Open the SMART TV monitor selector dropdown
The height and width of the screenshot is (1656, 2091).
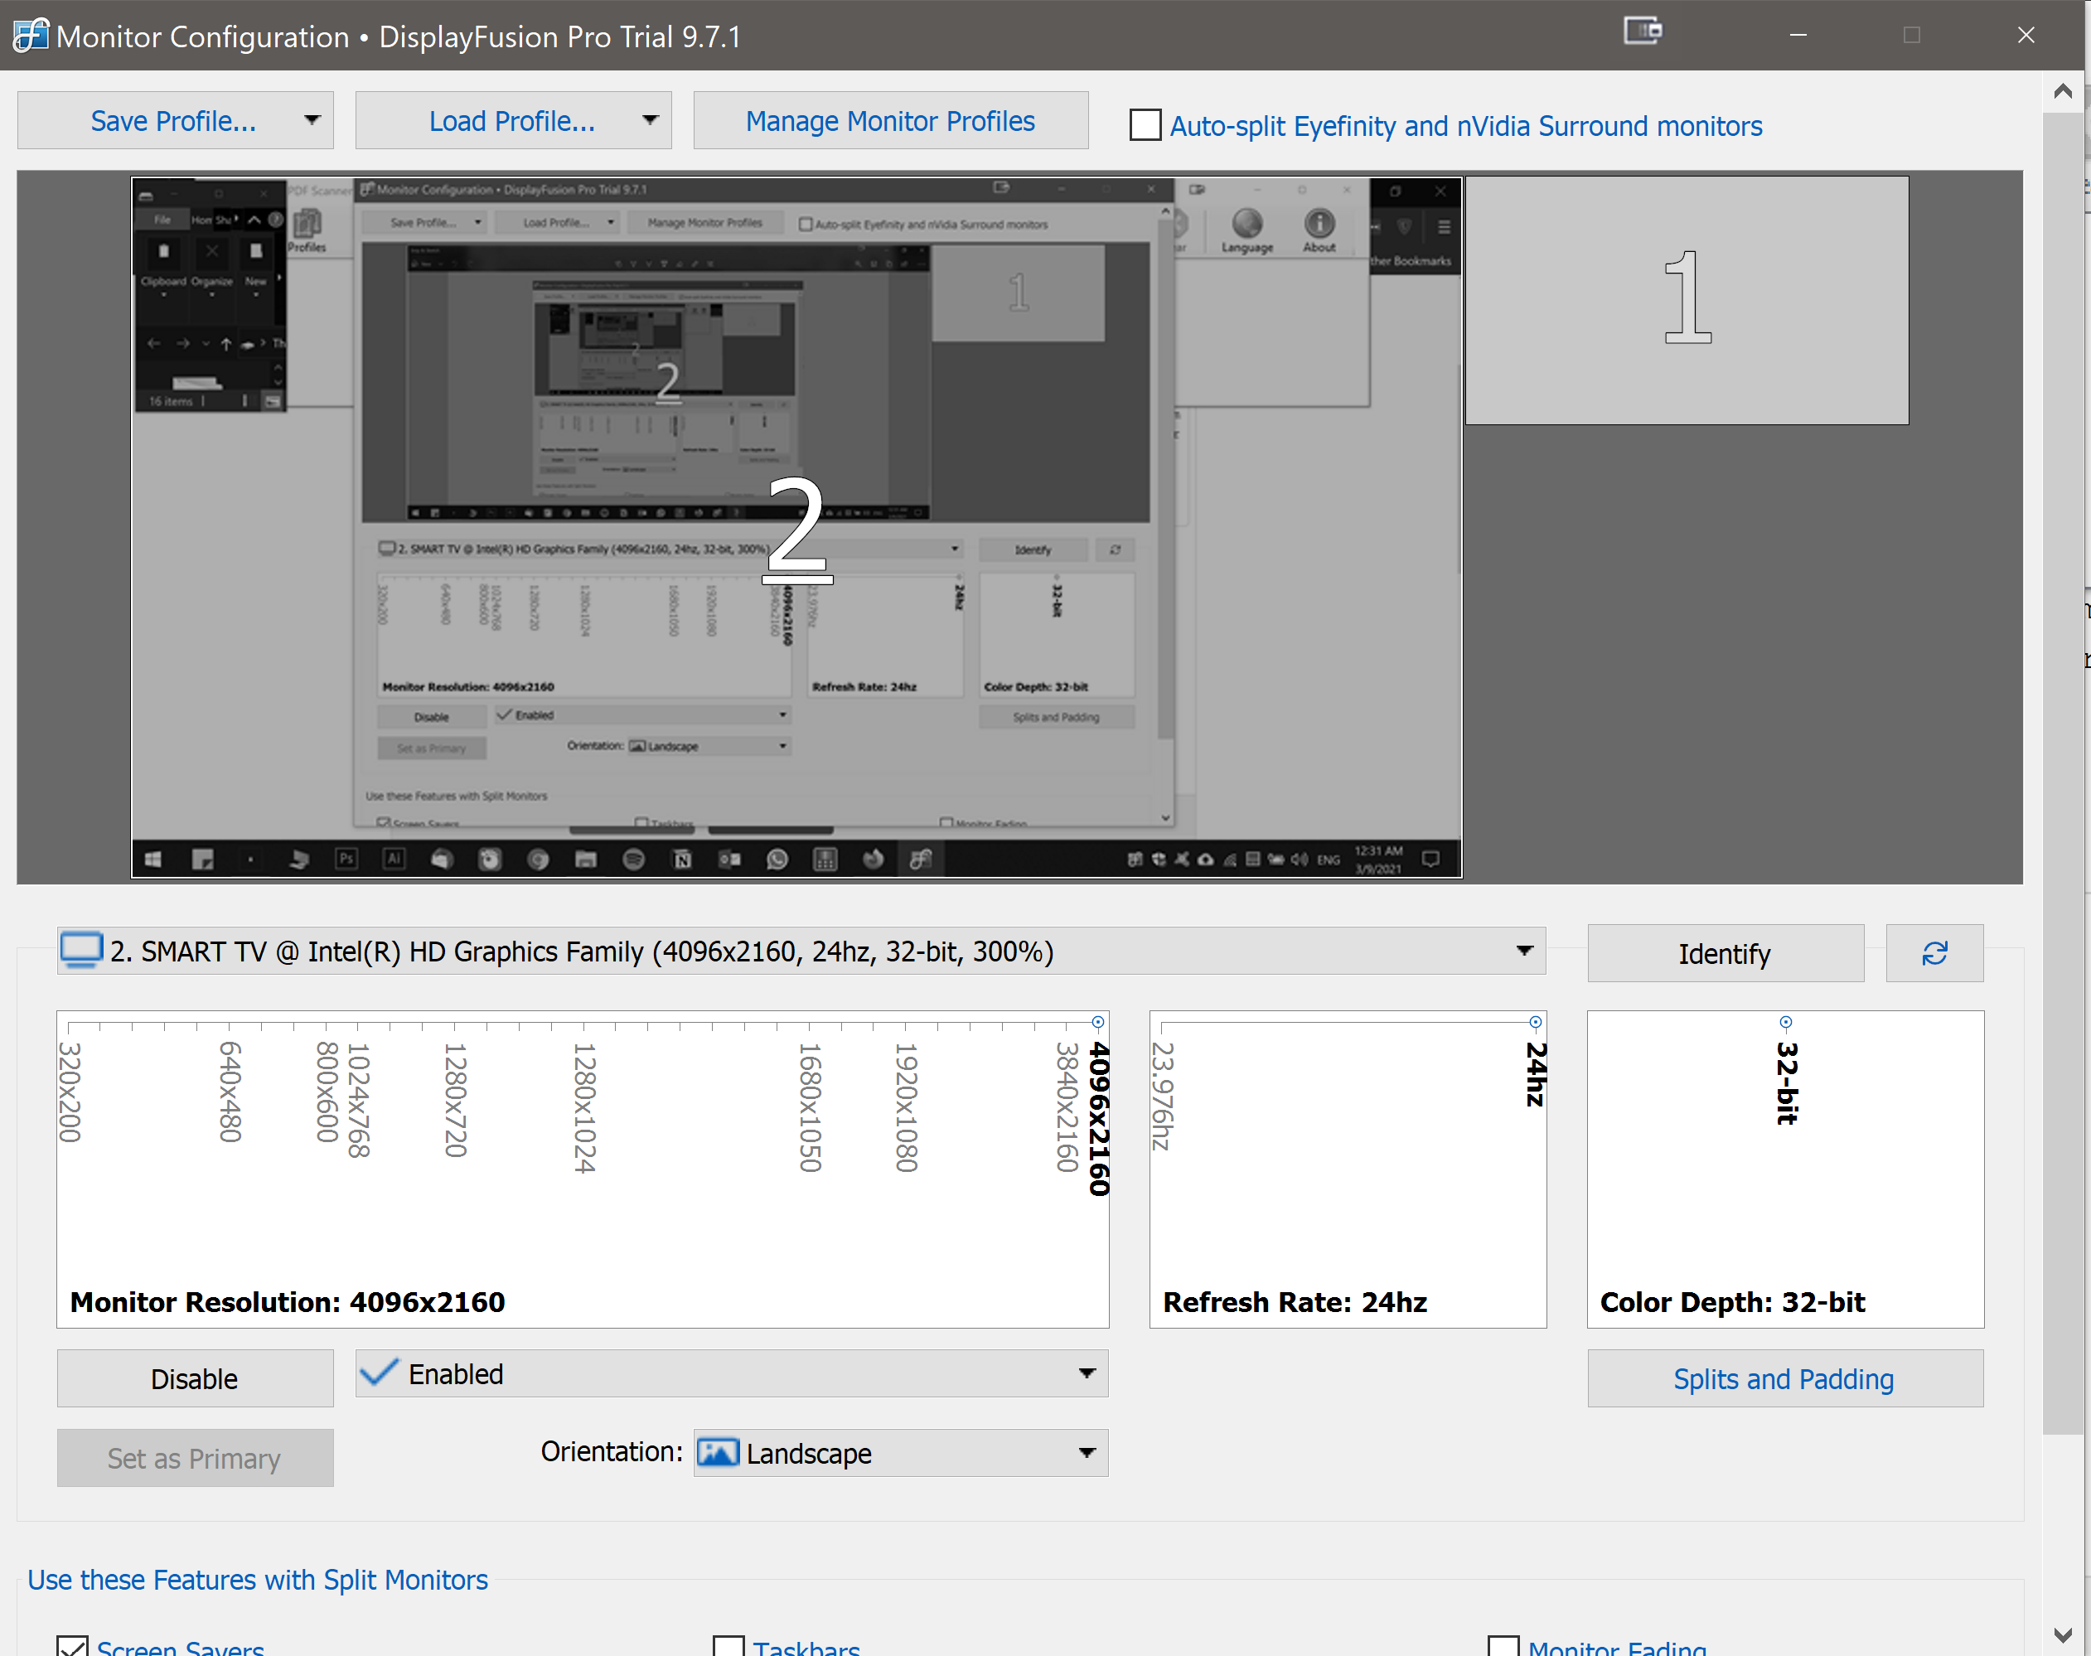tap(1524, 950)
